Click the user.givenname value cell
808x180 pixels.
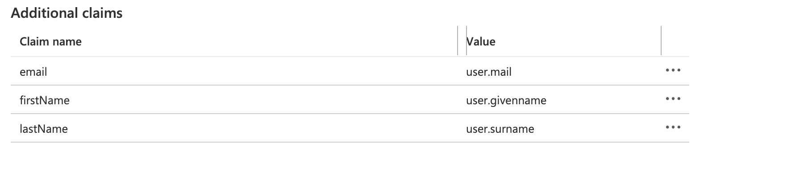point(506,100)
